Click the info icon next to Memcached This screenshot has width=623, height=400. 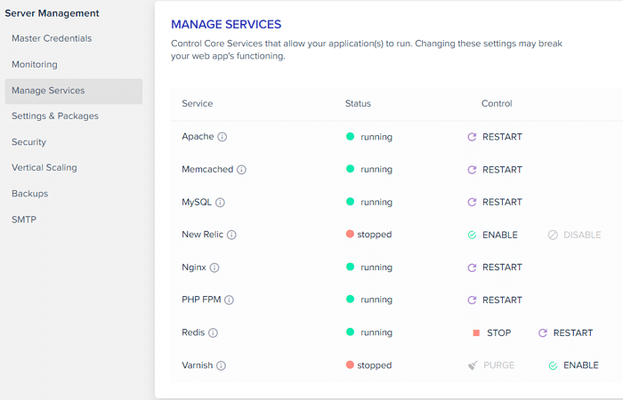[x=241, y=170]
